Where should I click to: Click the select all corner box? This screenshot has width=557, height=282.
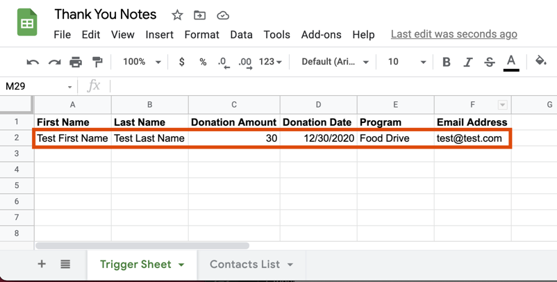(x=17, y=105)
